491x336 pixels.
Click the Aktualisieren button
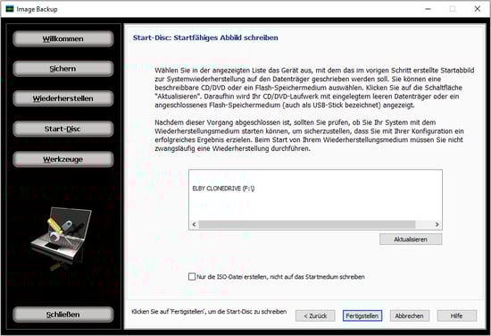click(411, 239)
